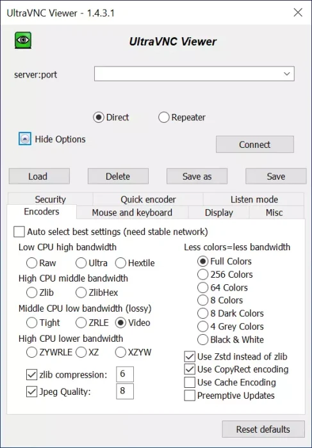Select the Encoders tab
The height and width of the screenshot is (448, 312).
[x=42, y=212]
